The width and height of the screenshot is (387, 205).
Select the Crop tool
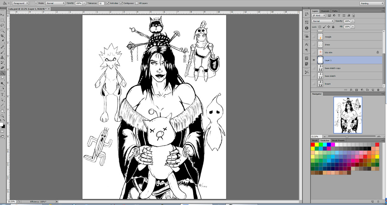coord(3,36)
